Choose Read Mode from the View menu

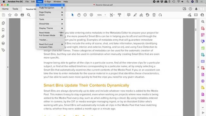[x=51, y=33]
